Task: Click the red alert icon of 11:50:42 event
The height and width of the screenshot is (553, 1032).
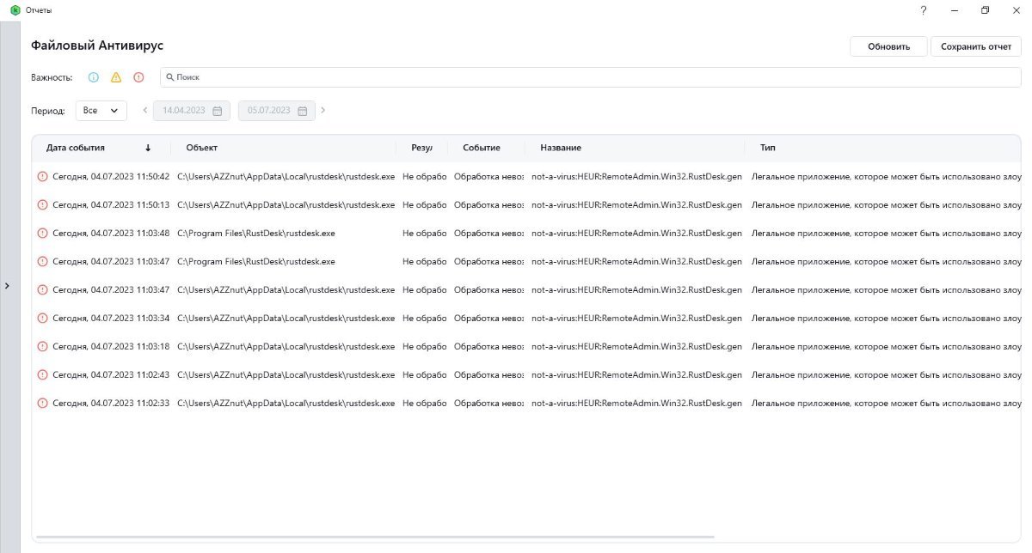Action: pos(42,177)
